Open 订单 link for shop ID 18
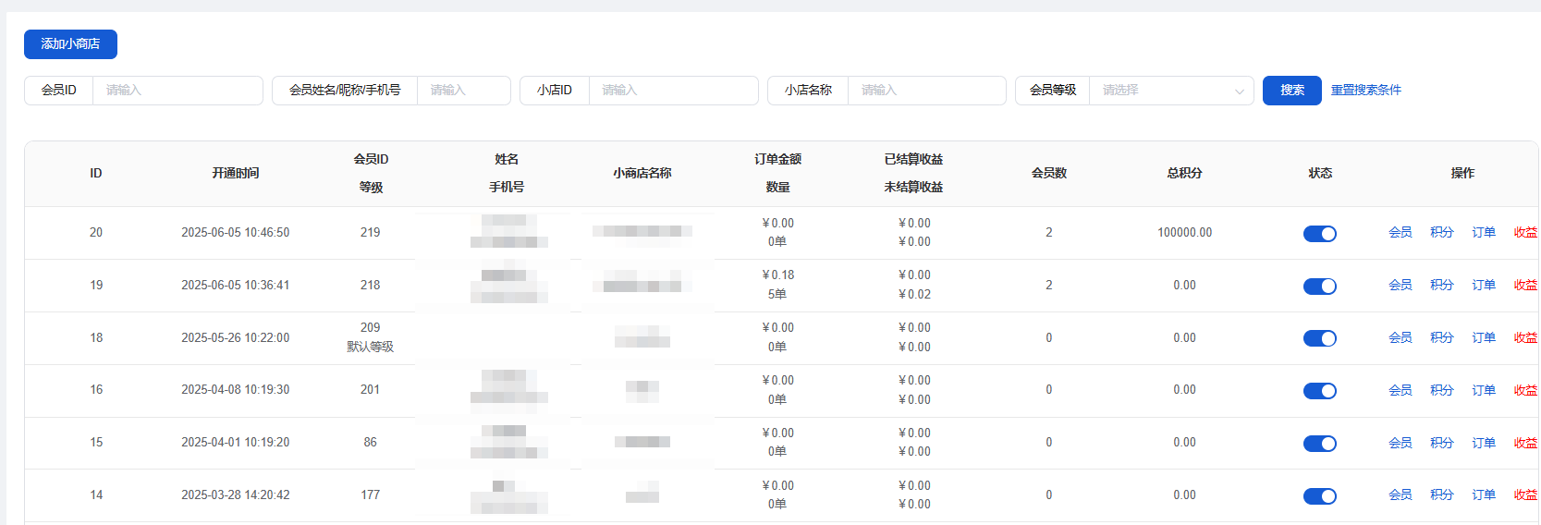Screen dimensions: 1541x525 click(1483, 338)
